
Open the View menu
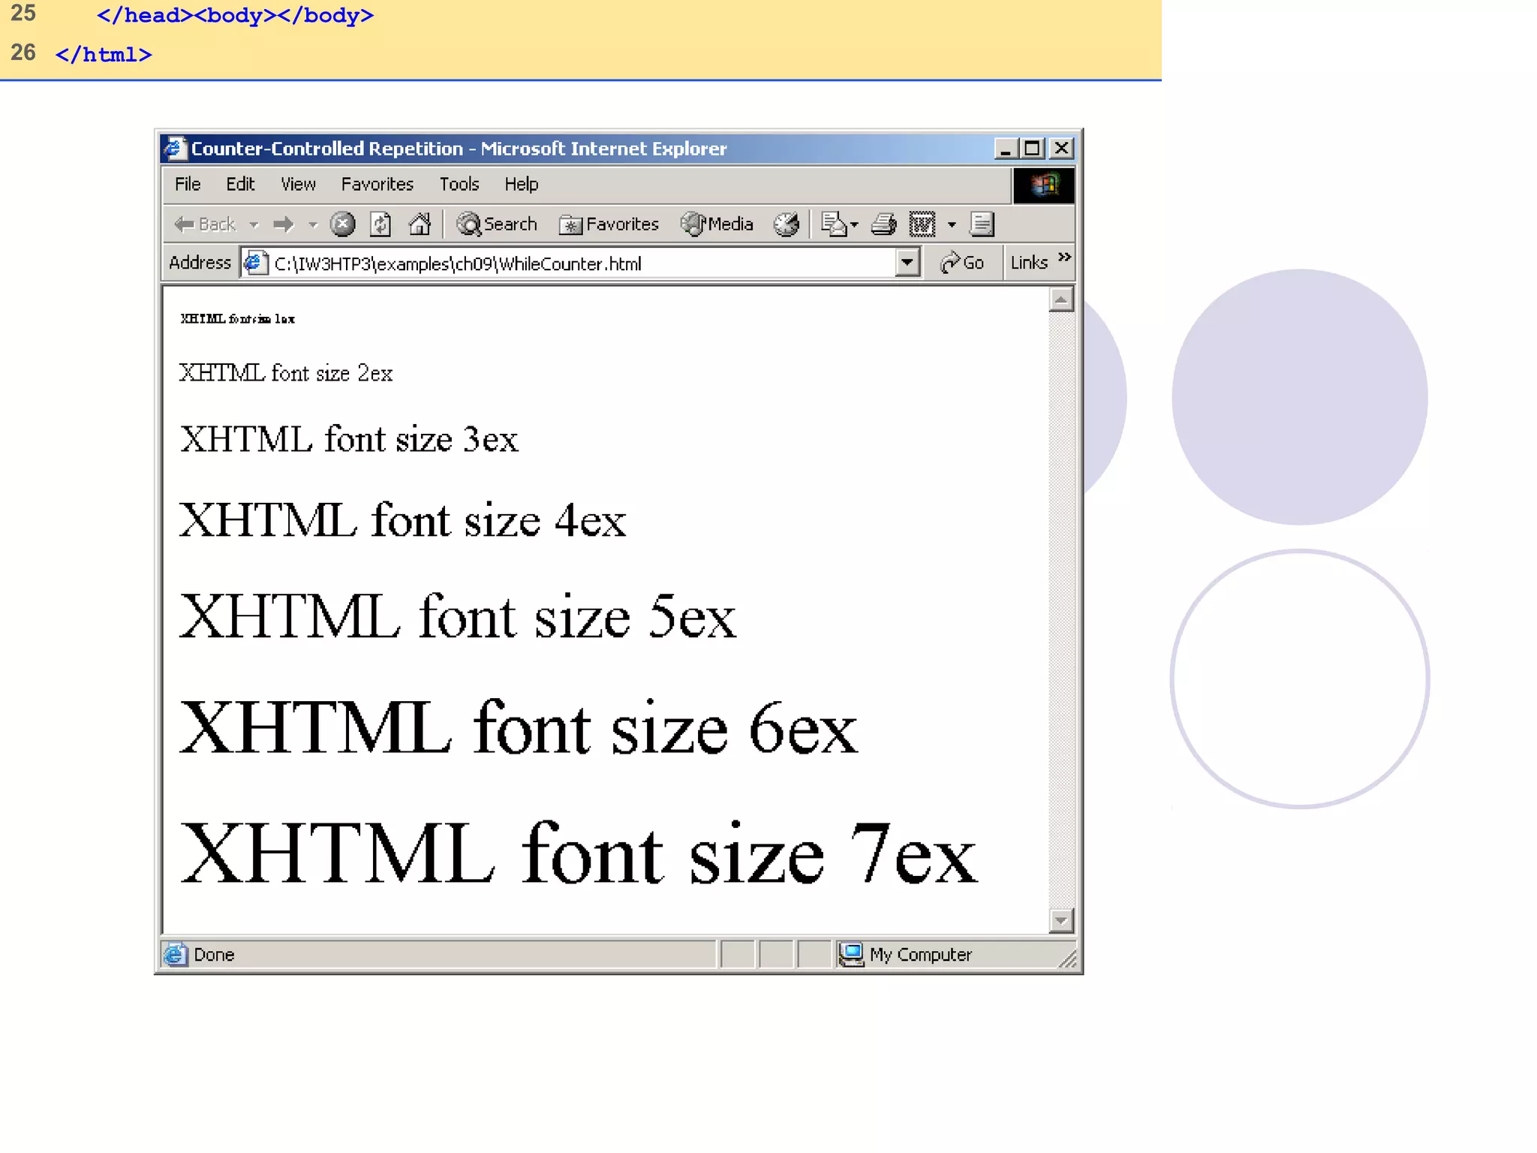point(298,185)
